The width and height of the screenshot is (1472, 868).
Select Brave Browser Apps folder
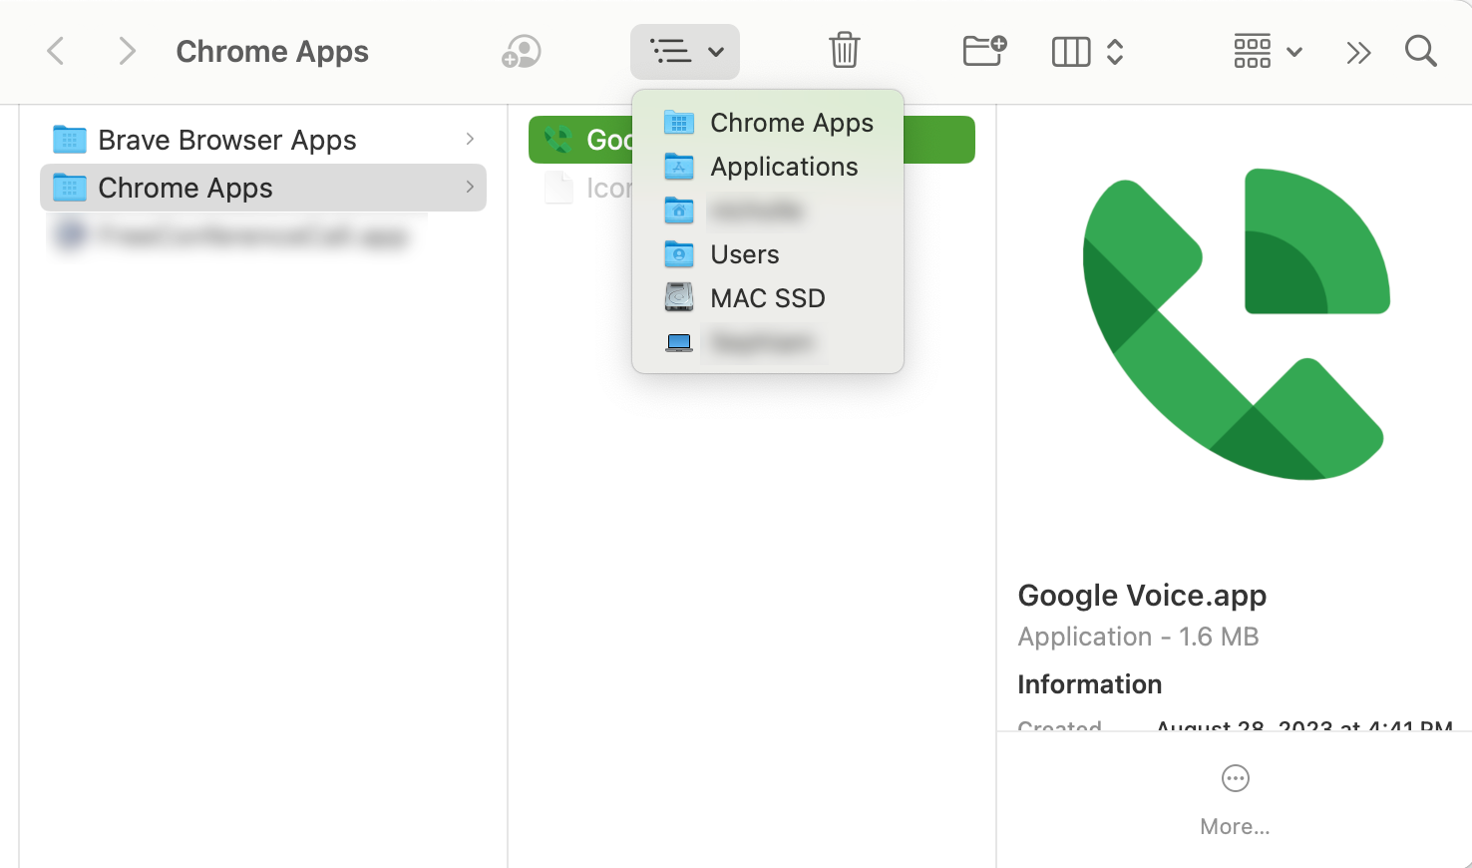click(263, 140)
